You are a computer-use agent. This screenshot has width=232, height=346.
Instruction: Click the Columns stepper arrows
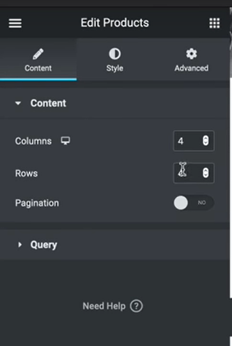(x=206, y=140)
